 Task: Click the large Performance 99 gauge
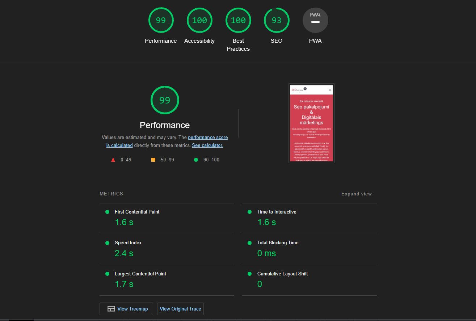[x=165, y=100]
